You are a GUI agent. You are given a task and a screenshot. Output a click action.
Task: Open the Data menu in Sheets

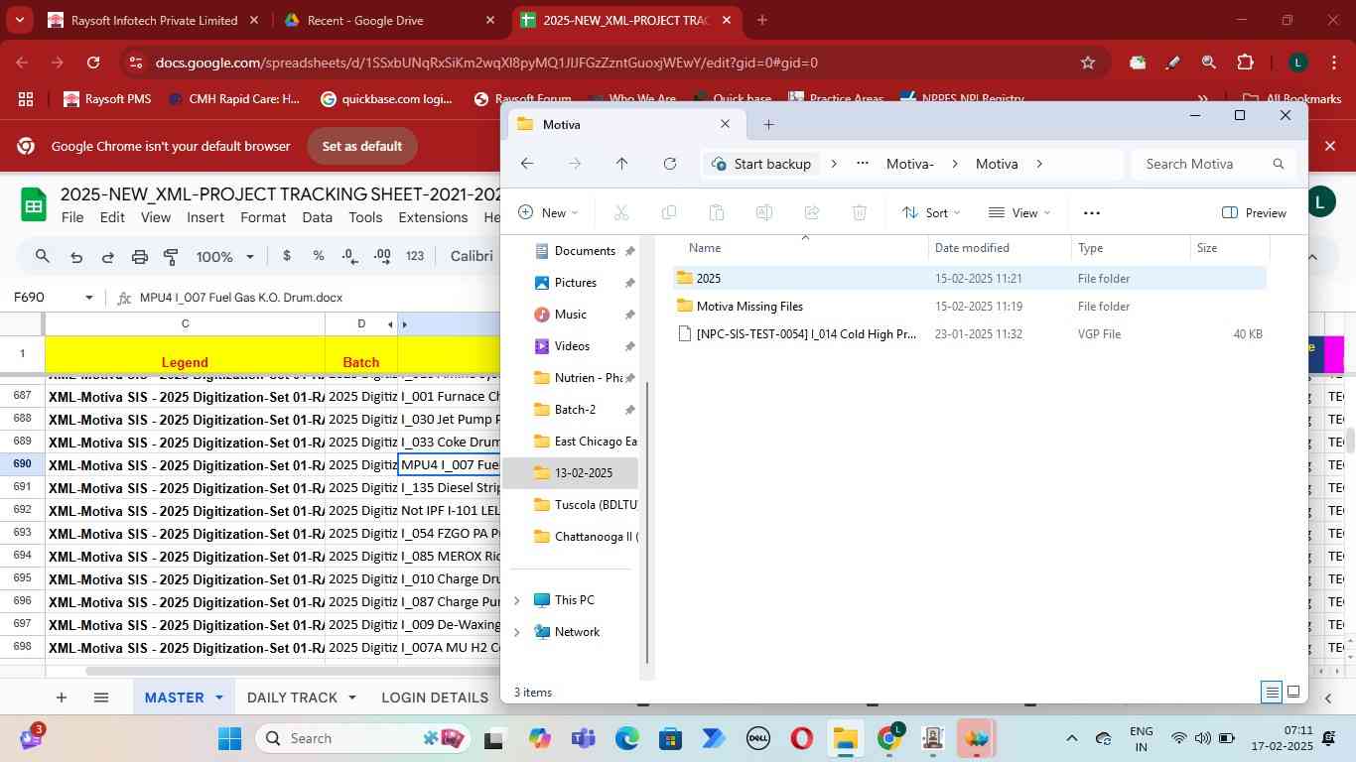click(318, 217)
